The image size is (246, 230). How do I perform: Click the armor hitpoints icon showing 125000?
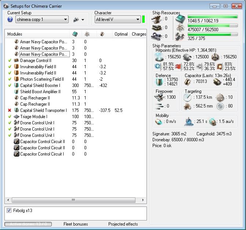187,57
